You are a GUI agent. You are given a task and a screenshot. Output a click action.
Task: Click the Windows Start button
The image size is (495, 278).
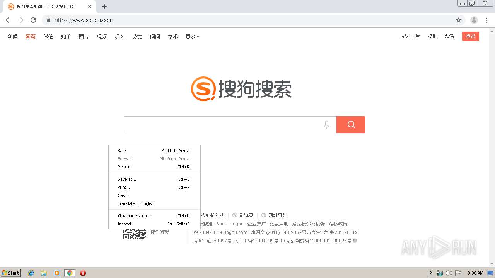pyautogui.click(x=10, y=273)
